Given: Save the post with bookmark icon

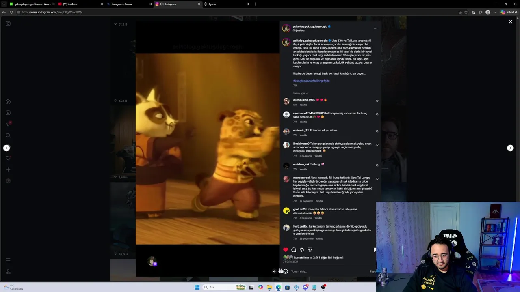Looking at the screenshot, I should (375, 250).
